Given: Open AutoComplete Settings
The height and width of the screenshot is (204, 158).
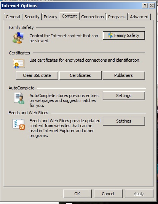Looking at the screenshot, I should point(124,96).
